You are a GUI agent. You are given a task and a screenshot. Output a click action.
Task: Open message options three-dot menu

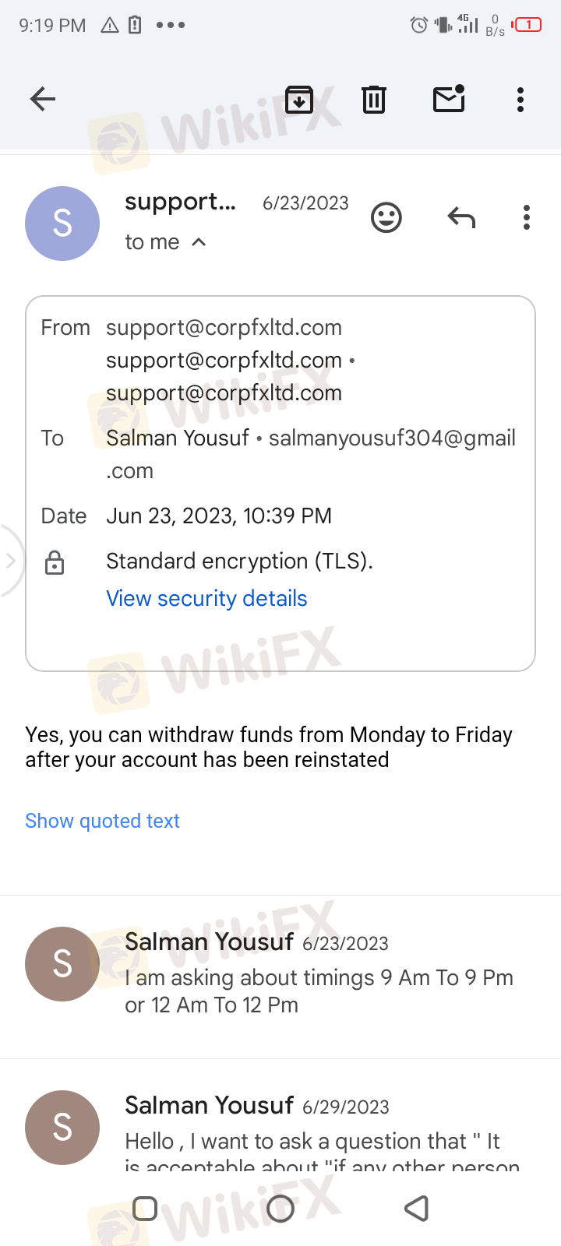coord(527,218)
